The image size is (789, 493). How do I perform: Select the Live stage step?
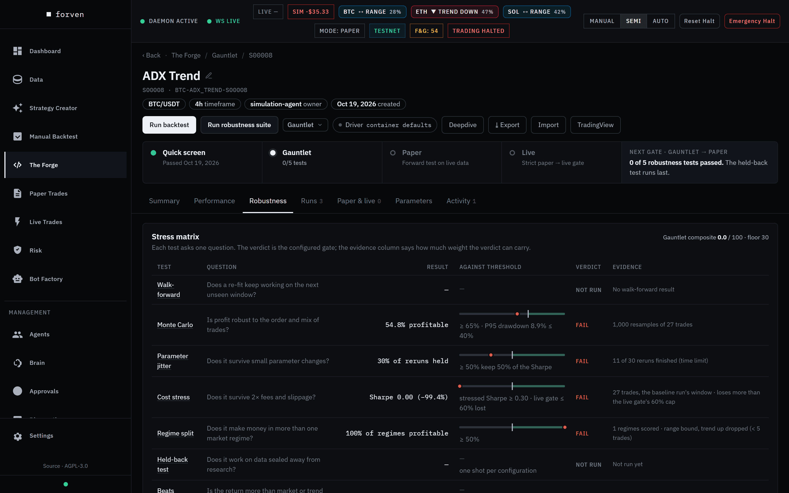561,162
